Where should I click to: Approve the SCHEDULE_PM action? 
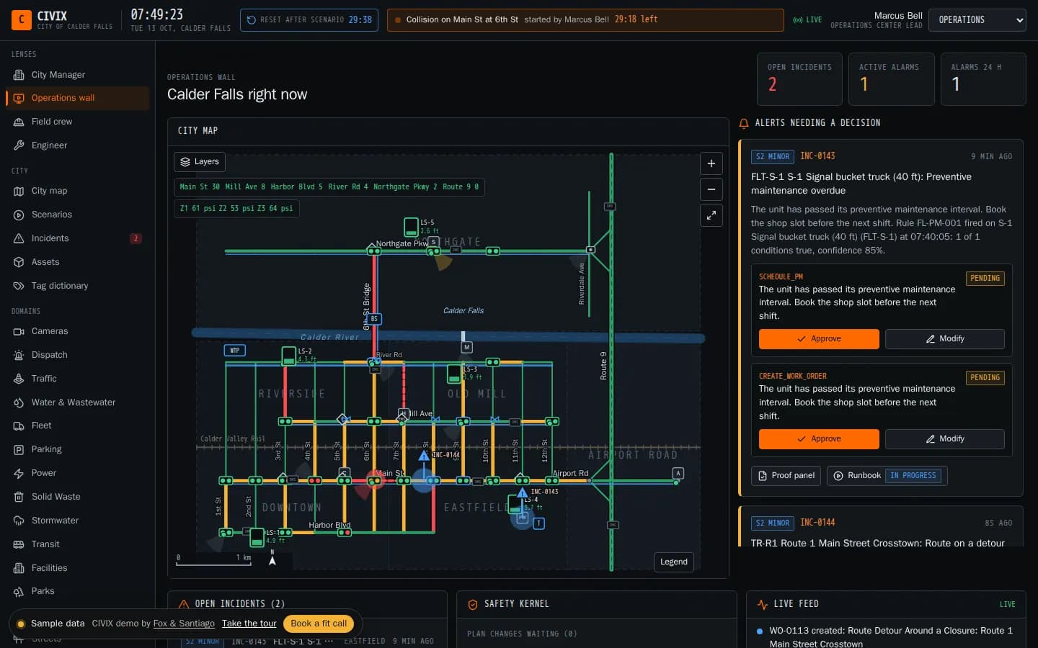819,339
